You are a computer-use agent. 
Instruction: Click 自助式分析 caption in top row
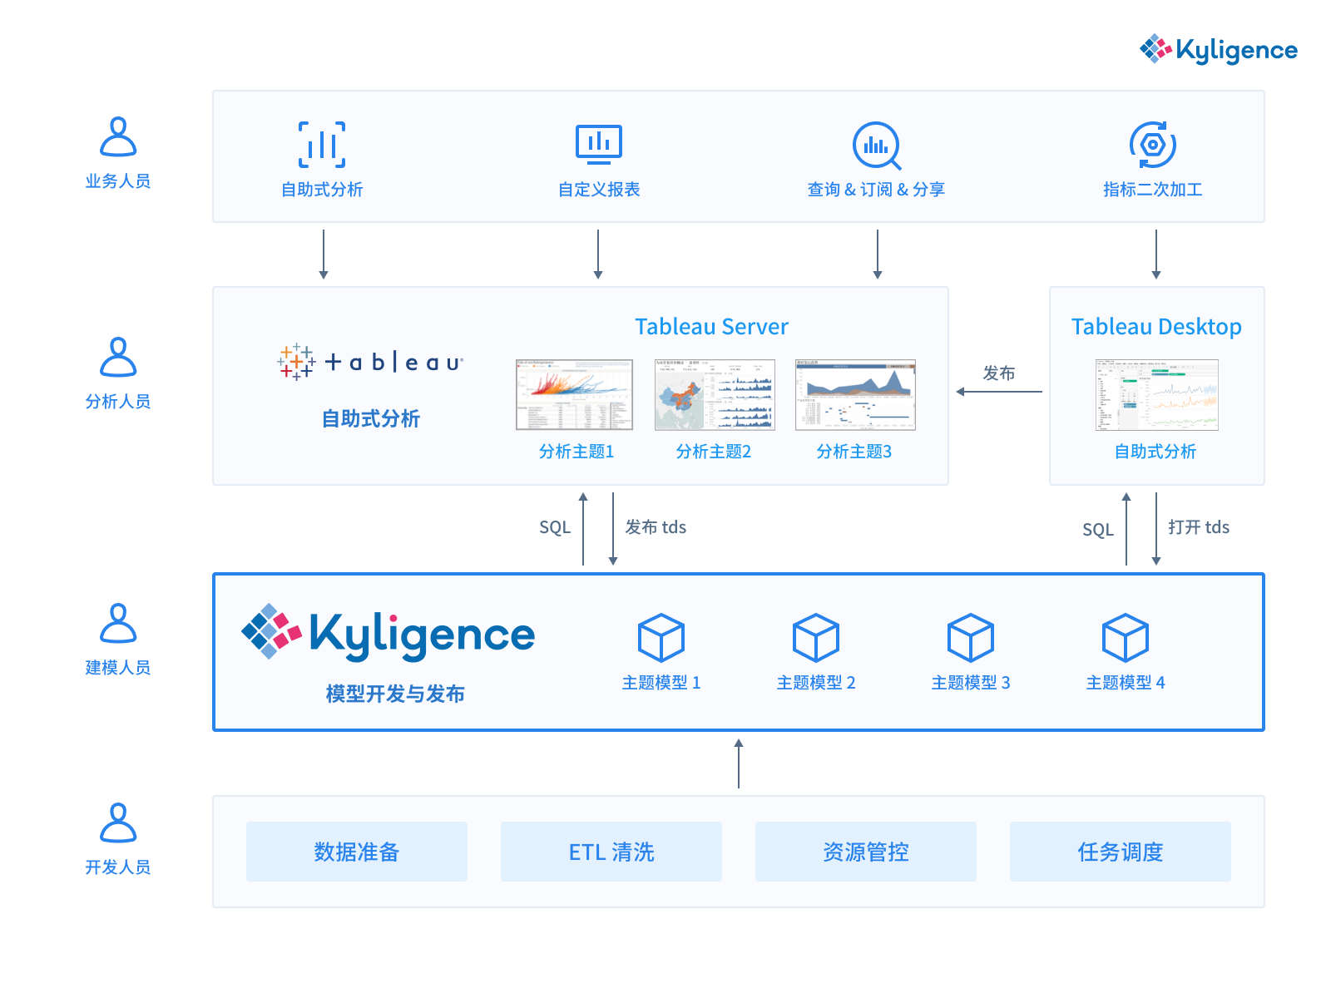point(322,190)
